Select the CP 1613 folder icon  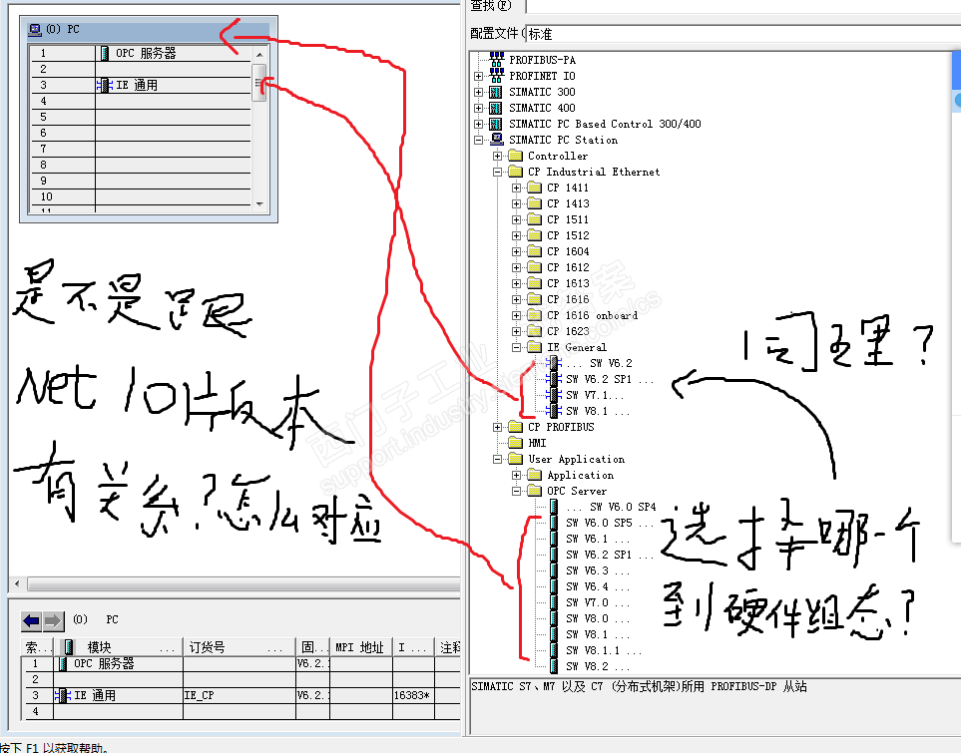pyautogui.click(x=535, y=283)
